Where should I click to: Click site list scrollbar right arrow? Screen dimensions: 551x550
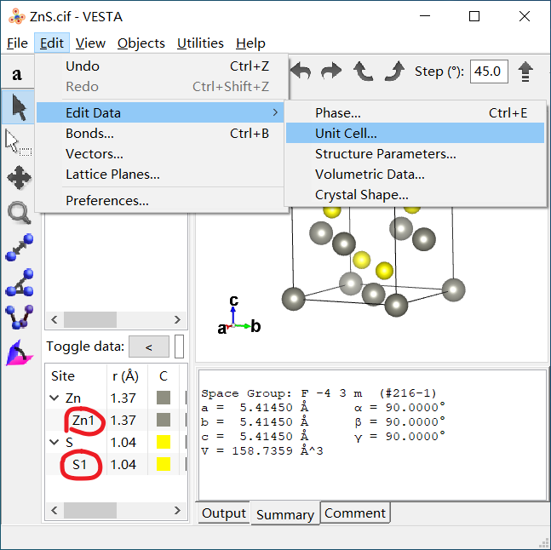pyautogui.click(x=177, y=510)
